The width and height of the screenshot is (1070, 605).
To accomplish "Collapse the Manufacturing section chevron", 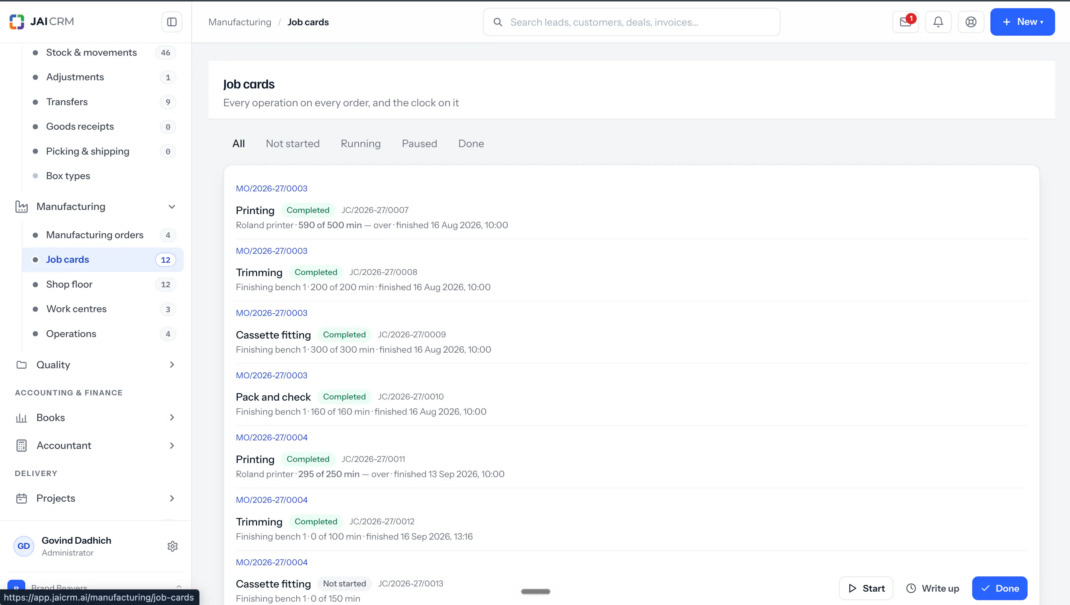I will click(x=172, y=207).
